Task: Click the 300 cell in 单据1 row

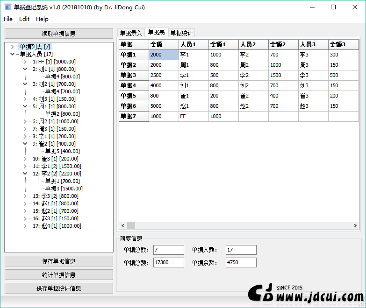Action: tap(343, 55)
